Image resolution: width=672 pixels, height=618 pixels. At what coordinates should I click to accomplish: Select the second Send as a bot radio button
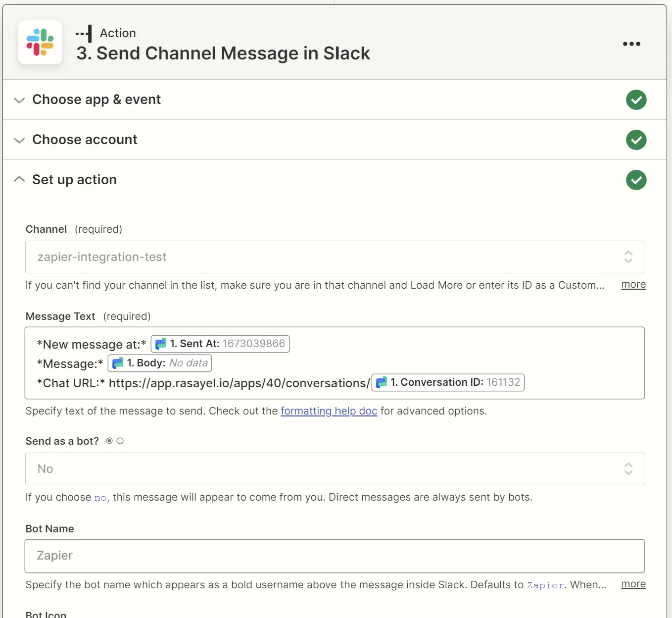tap(121, 440)
